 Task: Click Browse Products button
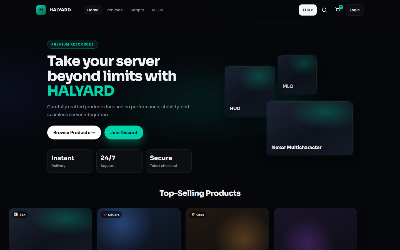click(74, 132)
